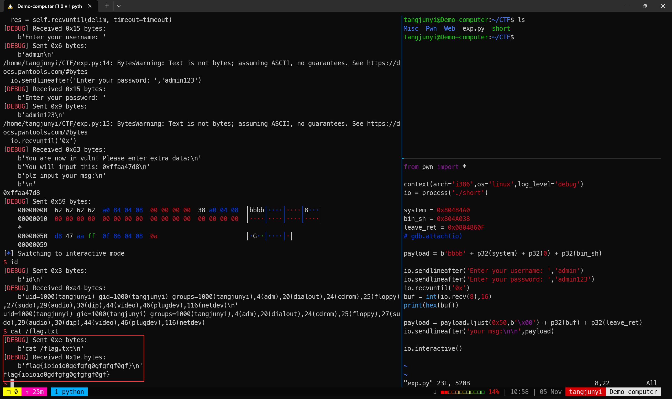Click the Demo-computer hostname status segment
Image resolution: width=672 pixels, height=399 pixels.
(633, 392)
